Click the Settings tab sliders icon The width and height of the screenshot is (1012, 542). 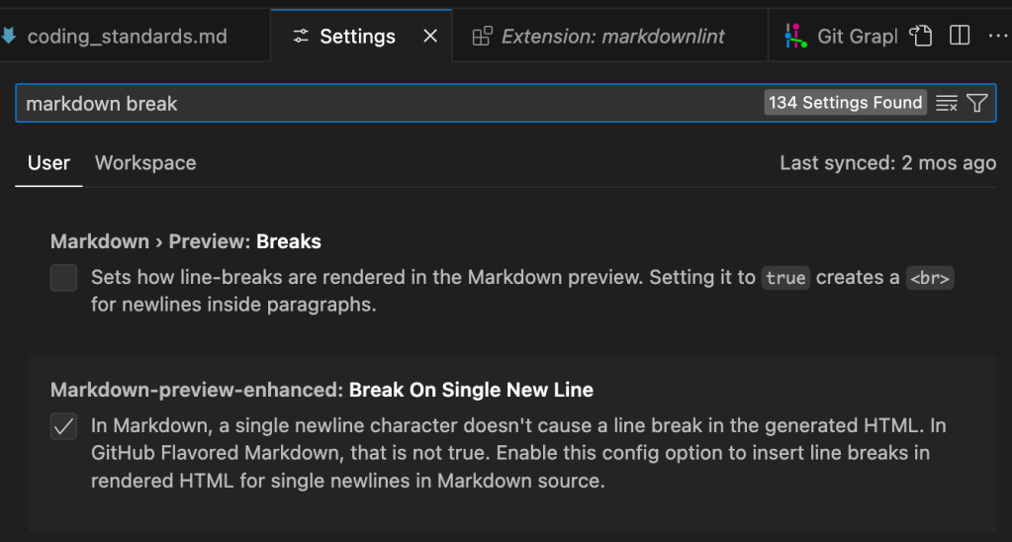(x=301, y=37)
